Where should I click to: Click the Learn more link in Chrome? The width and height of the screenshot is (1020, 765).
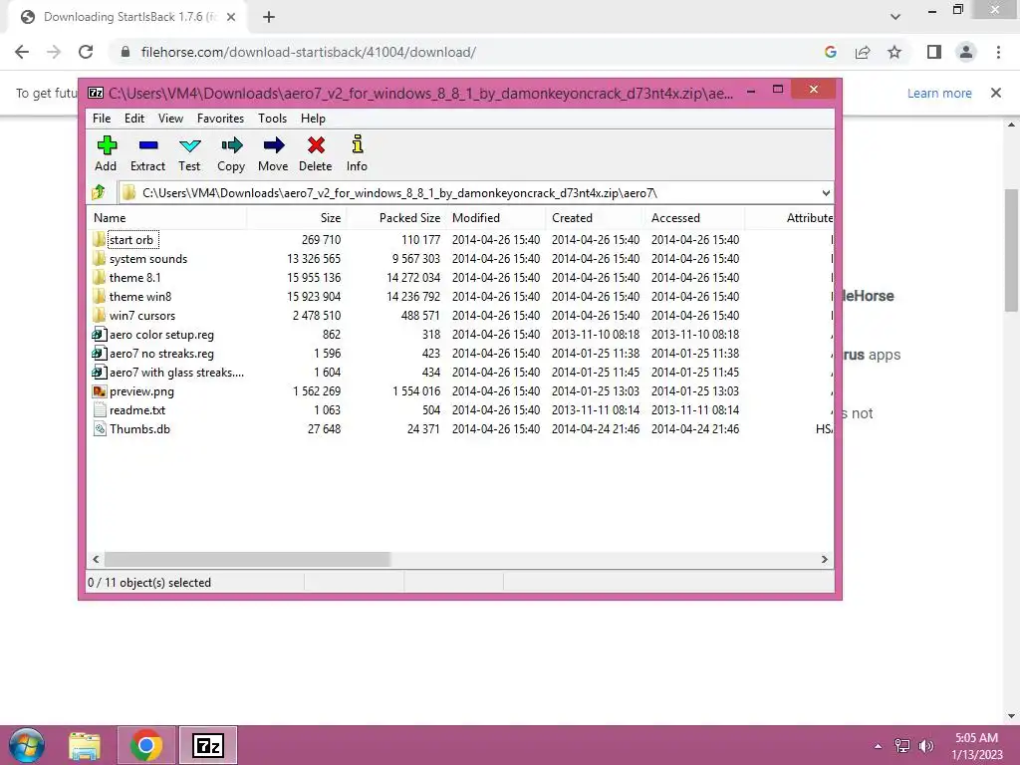[x=939, y=93]
